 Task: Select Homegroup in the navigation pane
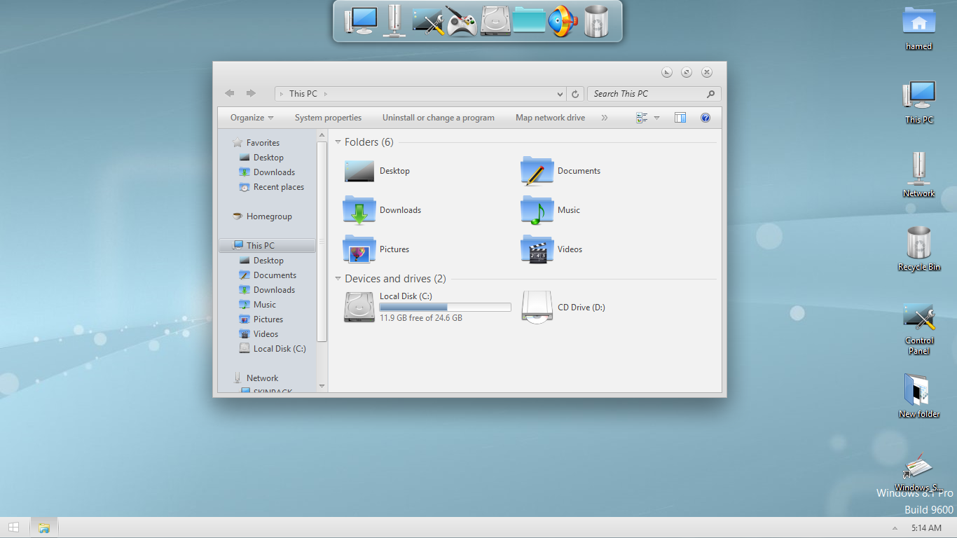pyautogui.click(x=269, y=216)
